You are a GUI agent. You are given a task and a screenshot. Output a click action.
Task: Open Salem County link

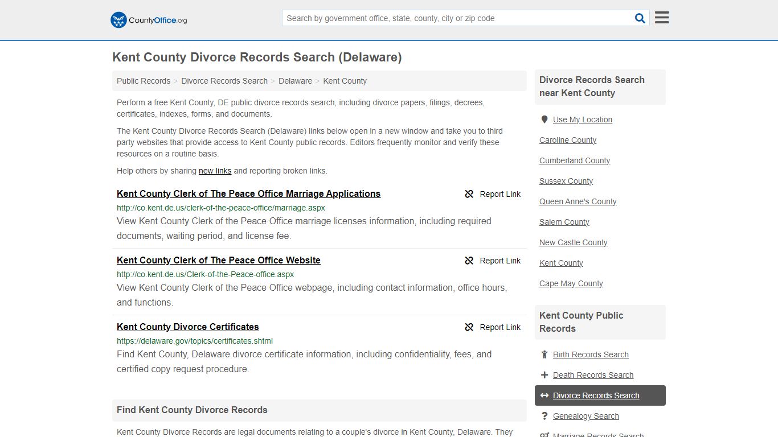(564, 222)
